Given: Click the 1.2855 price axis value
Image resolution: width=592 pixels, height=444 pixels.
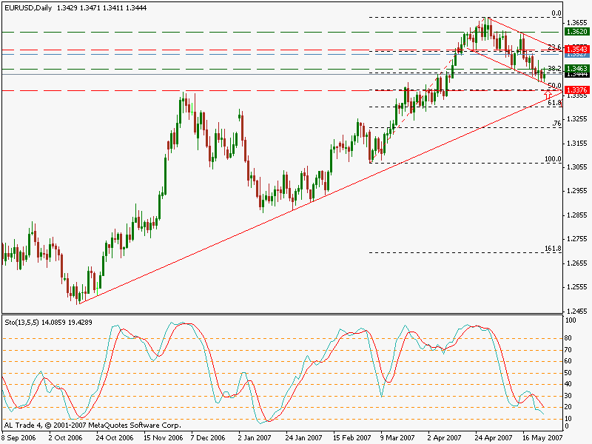Looking at the screenshot, I should 577,215.
